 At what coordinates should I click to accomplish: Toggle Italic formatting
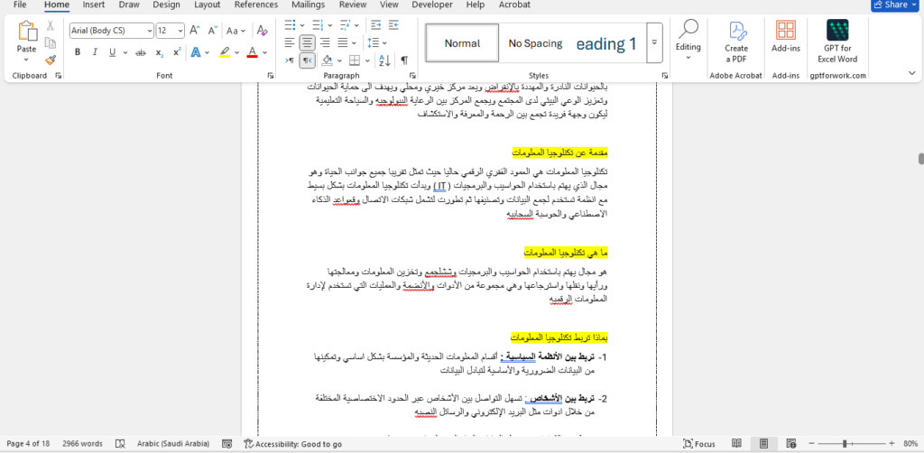coord(94,52)
